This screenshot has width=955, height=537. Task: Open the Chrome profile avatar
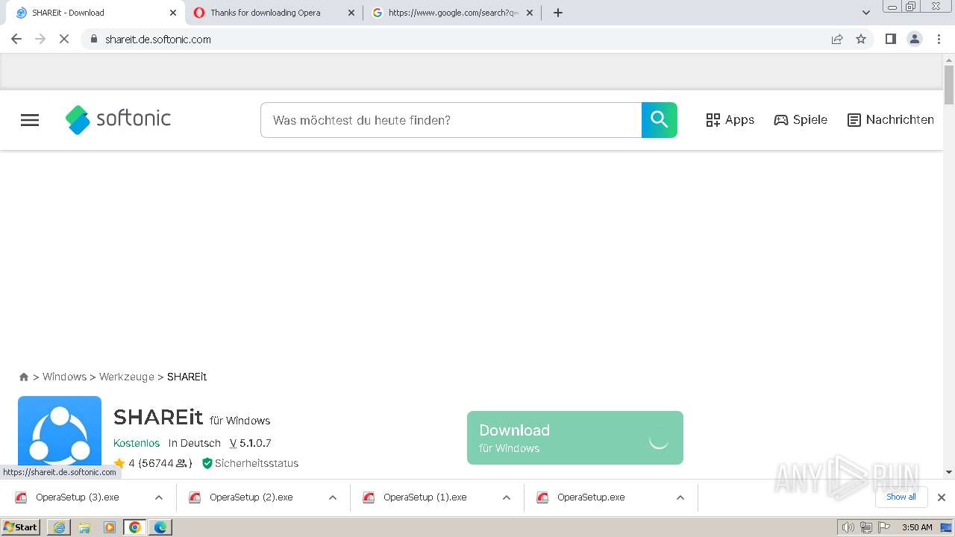point(915,39)
